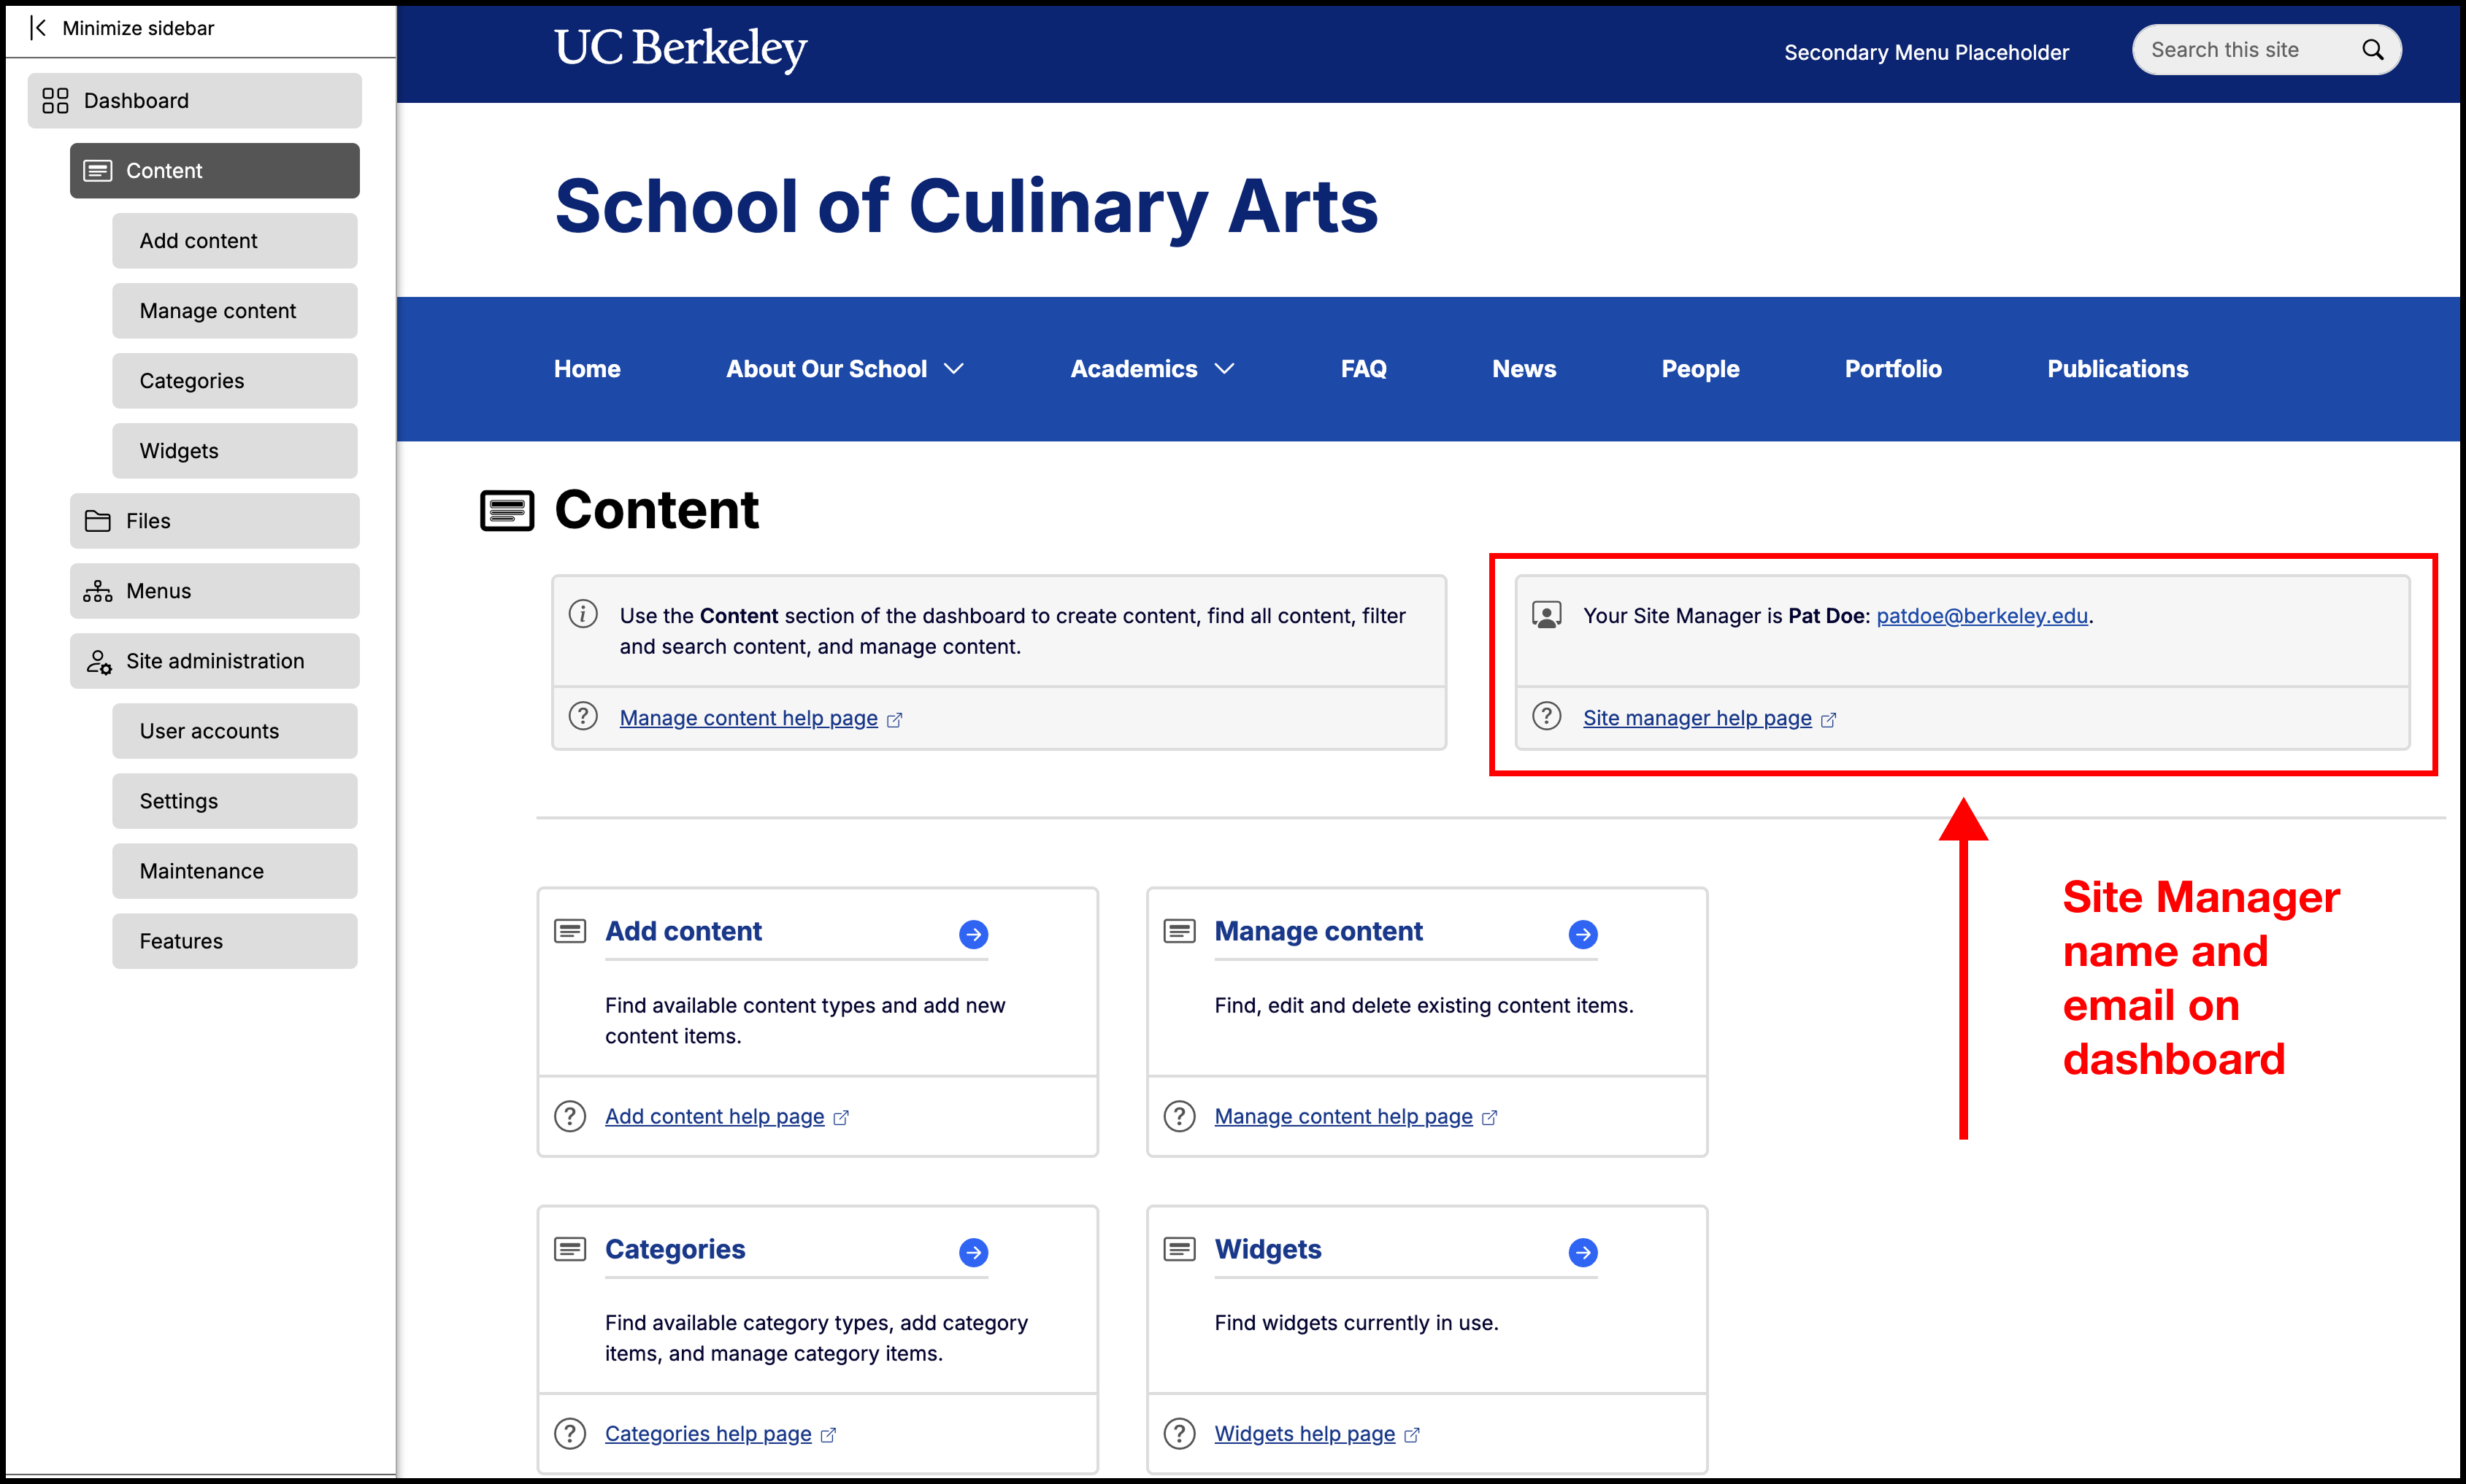Open Maintenance in the sidebar
The image size is (2466, 1484).
coord(235,871)
